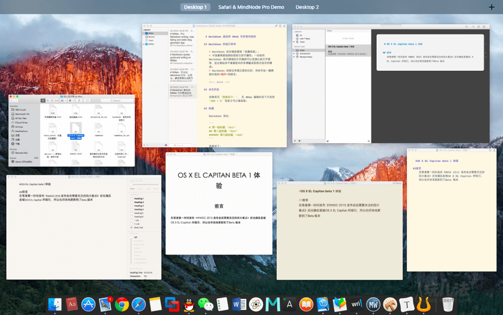Click the Syntax slider Off handle
This screenshot has height=315, width=503.
pos(131,238)
